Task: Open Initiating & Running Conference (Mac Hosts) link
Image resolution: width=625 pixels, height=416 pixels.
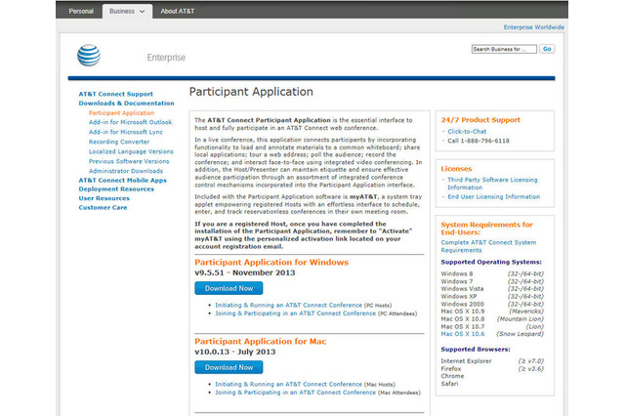Action: (x=289, y=385)
